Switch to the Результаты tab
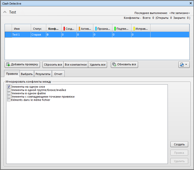Viewport: 194px width, 170px height. [43, 74]
